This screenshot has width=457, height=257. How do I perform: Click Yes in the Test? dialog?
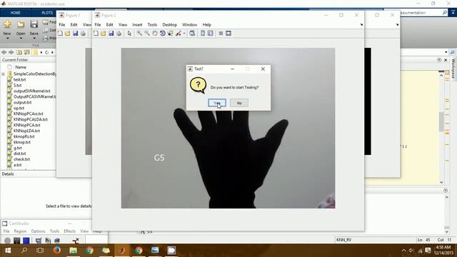point(217,103)
